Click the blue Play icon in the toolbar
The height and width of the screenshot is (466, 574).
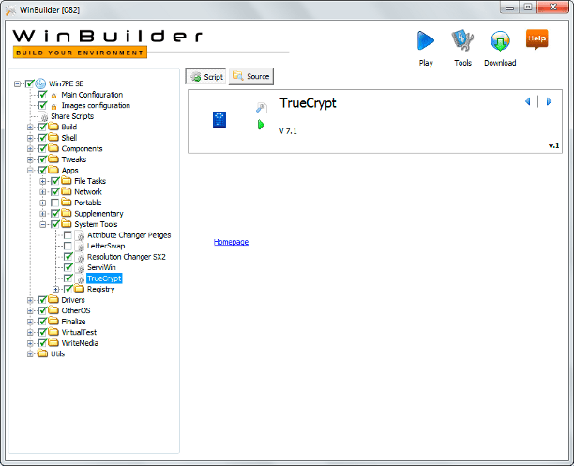click(x=426, y=40)
